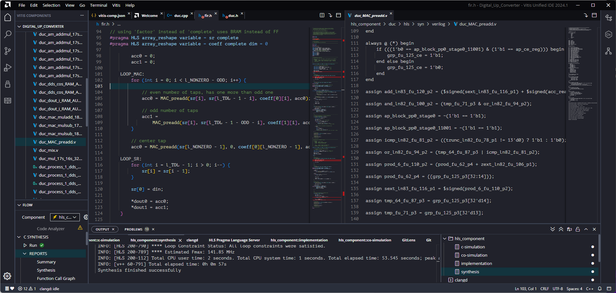Image resolution: width=616 pixels, height=293 pixels.
Task: Open the Search view in activity bar
Action: 8,34
